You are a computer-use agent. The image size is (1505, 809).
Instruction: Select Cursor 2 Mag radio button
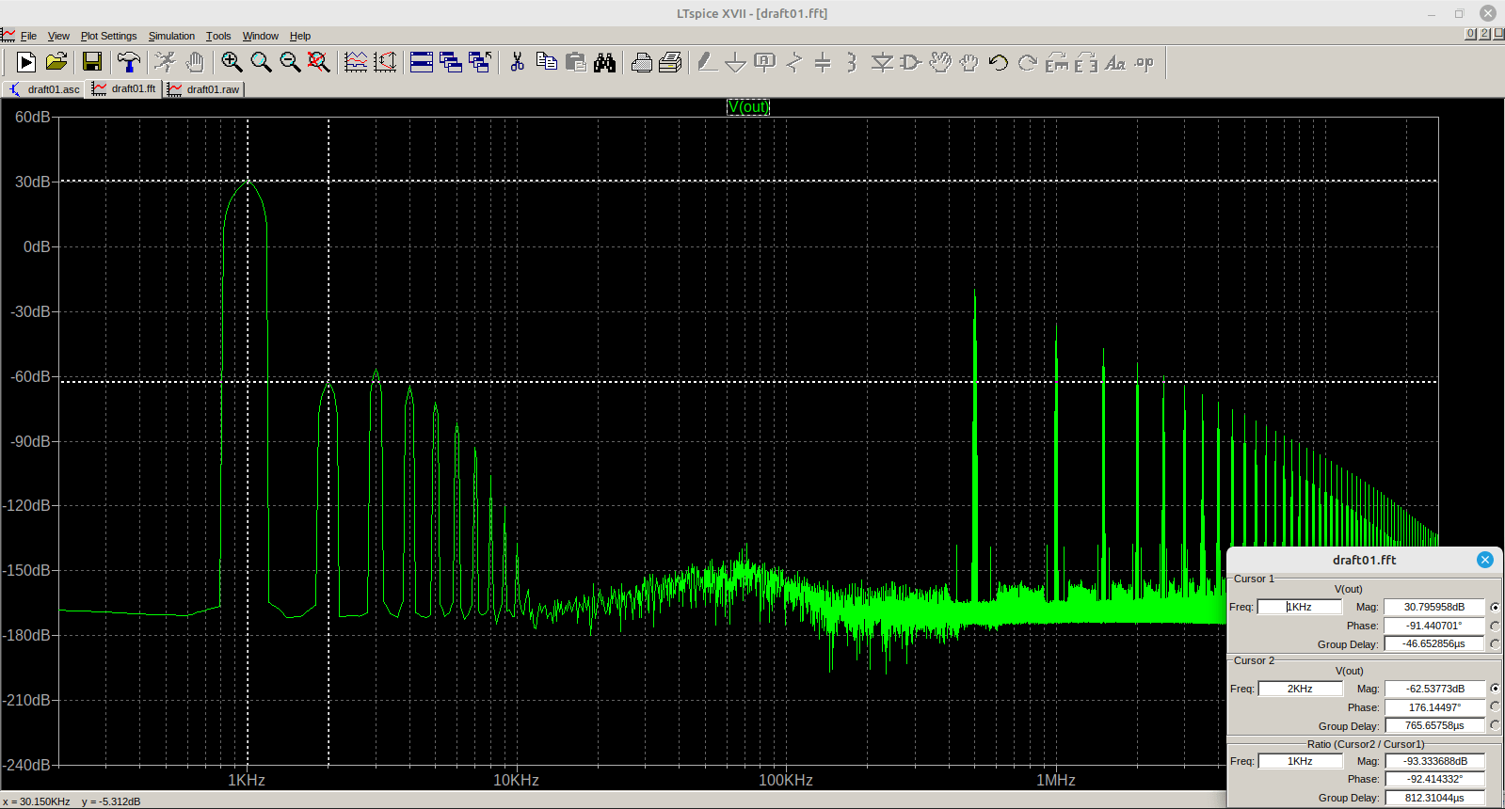1495,689
